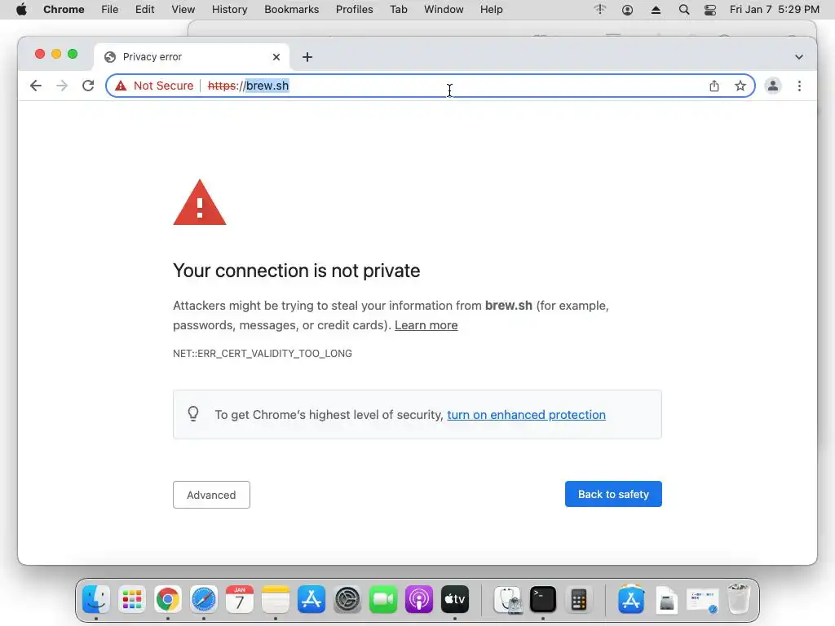This screenshot has height=626, width=835.
Task: Open the Apple menu
Action: tap(21, 10)
